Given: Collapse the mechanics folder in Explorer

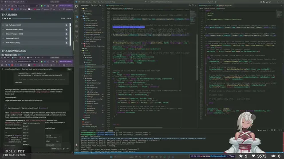Looking at the screenshot, I should 88,11.
